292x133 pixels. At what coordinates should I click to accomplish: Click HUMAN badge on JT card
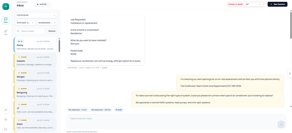[22, 105]
